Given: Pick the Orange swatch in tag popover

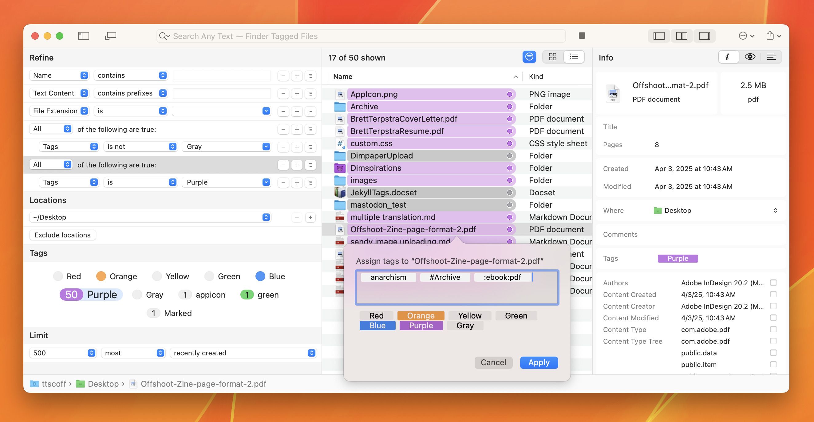Looking at the screenshot, I should (421, 316).
